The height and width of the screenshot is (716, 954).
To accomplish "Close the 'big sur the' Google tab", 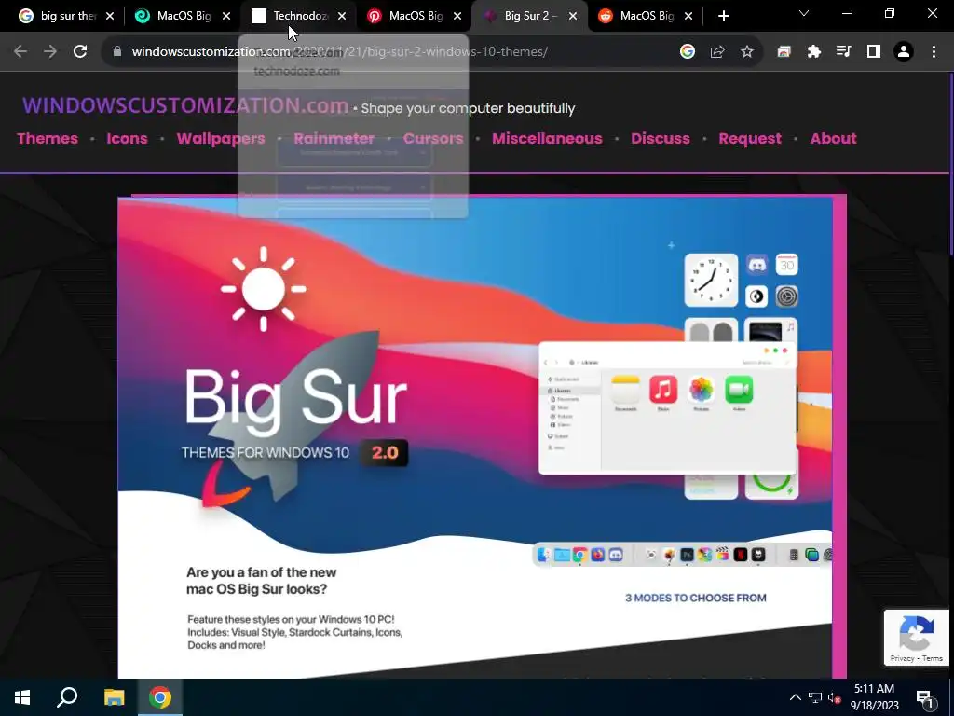I will [110, 16].
